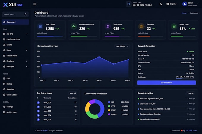Click View All in Top Active Users
The width and height of the screenshot is (202, 134).
73,93
